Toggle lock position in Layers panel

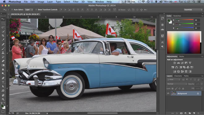[180, 89]
